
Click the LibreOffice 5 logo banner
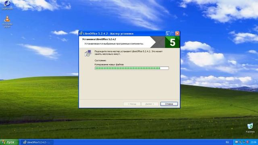(x=172, y=42)
